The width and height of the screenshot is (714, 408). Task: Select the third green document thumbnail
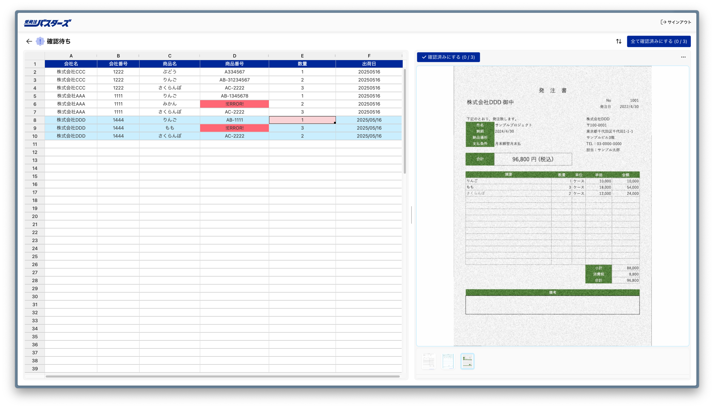(467, 361)
